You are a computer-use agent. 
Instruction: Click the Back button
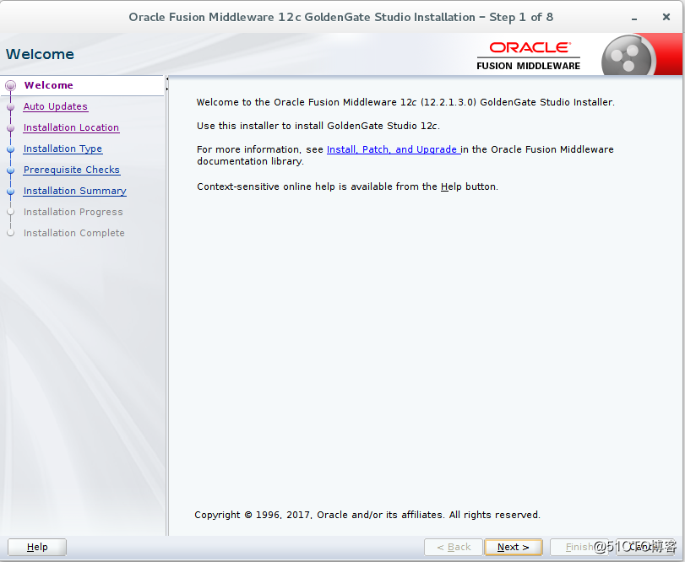pos(454,547)
